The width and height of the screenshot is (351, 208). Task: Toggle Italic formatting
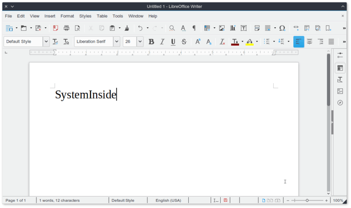click(162, 42)
